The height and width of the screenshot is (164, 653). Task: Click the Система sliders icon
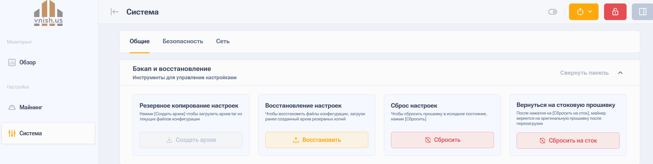tap(12, 133)
